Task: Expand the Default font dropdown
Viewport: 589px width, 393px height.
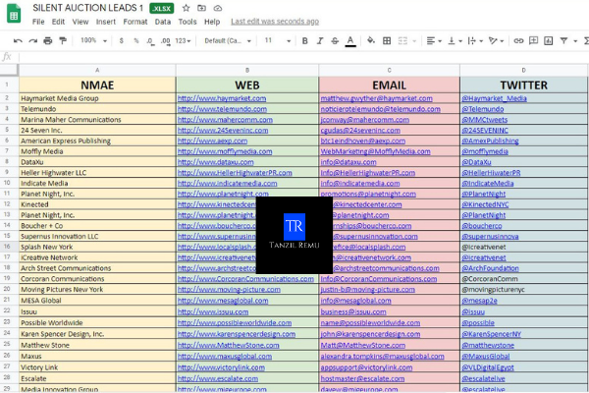Action: coord(226,41)
